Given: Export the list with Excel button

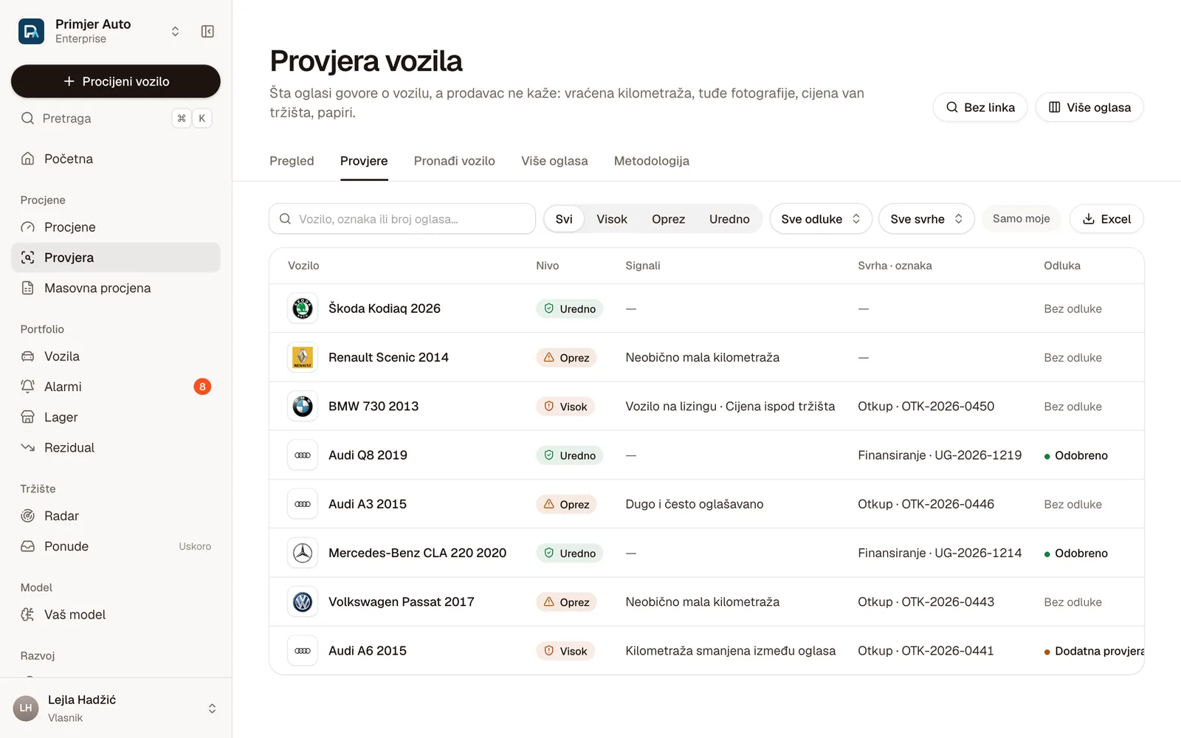Looking at the screenshot, I should [1106, 219].
